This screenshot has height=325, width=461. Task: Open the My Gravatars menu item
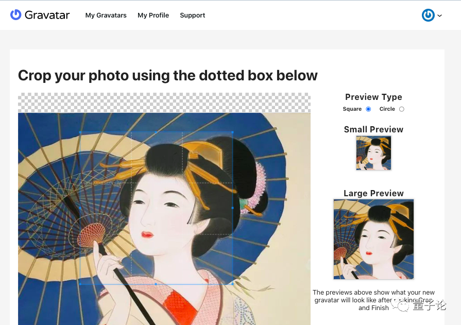[x=106, y=15]
